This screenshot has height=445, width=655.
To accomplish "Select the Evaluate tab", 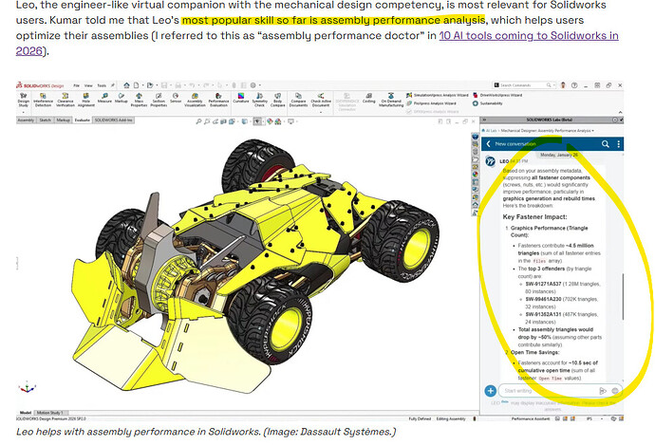I will (82, 121).
